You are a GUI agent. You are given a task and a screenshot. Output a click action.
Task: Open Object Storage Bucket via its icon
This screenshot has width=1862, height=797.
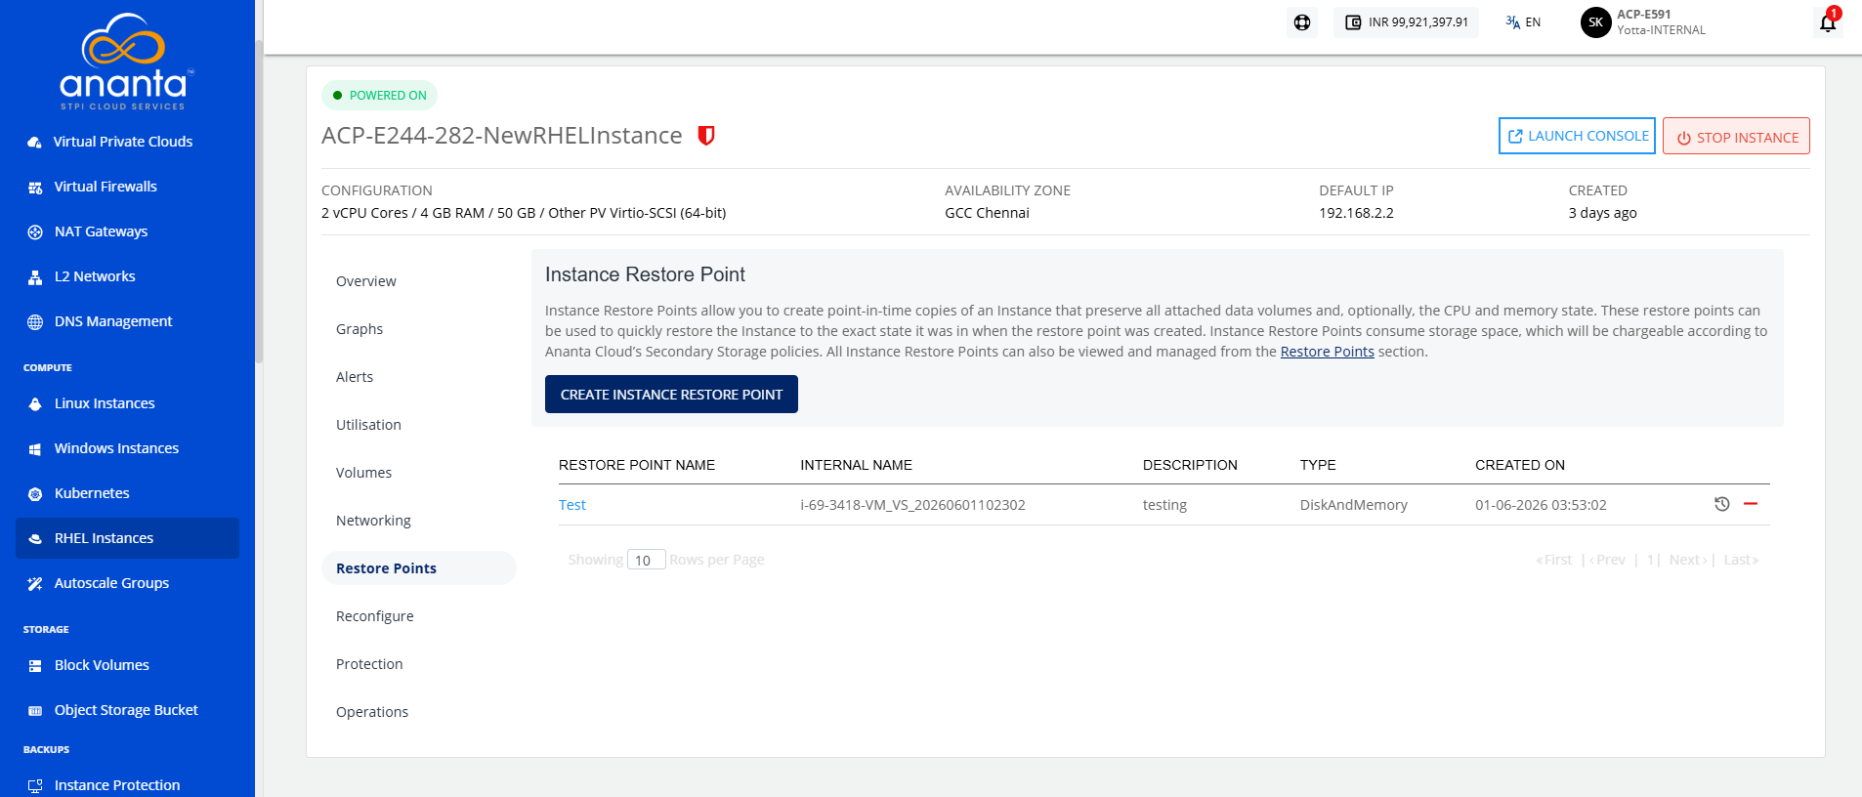pyautogui.click(x=35, y=711)
